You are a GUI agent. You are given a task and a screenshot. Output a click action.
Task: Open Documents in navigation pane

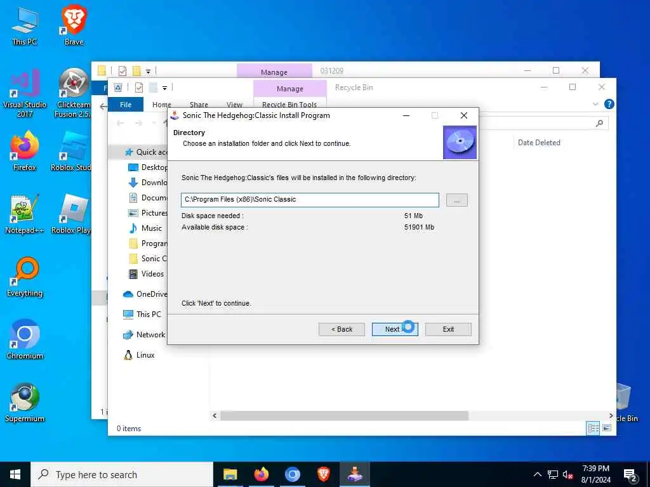[x=147, y=198]
